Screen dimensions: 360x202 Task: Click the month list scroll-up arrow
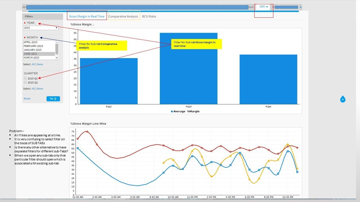(57, 42)
